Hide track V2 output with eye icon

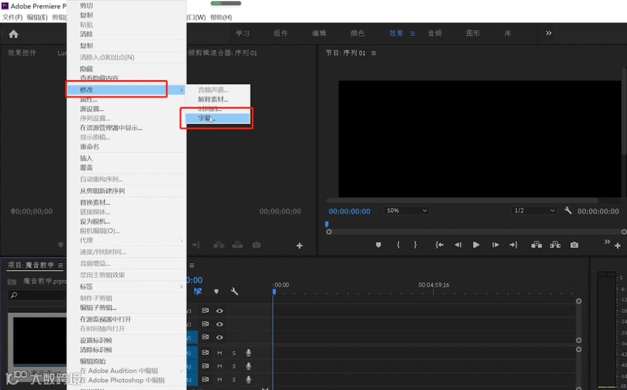point(219,324)
